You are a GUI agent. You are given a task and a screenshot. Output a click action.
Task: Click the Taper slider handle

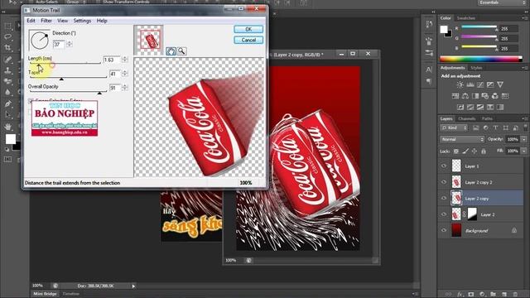pyautogui.click(x=61, y=79)
